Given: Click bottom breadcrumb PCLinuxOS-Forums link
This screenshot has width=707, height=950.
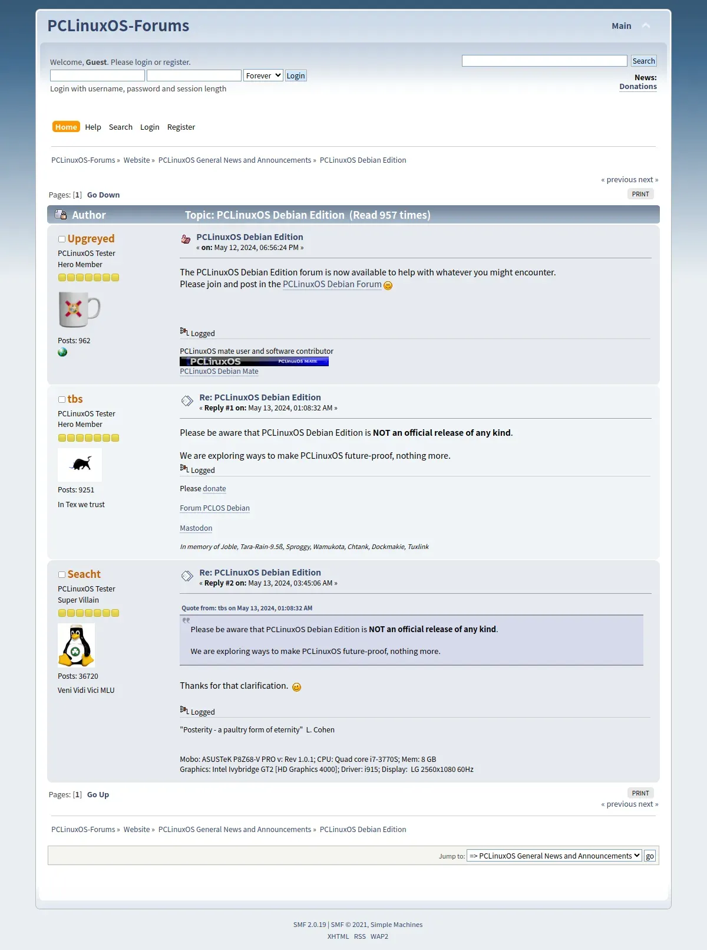Looking at the screenshot, I should pyautogui.click(x=83, y=830).
